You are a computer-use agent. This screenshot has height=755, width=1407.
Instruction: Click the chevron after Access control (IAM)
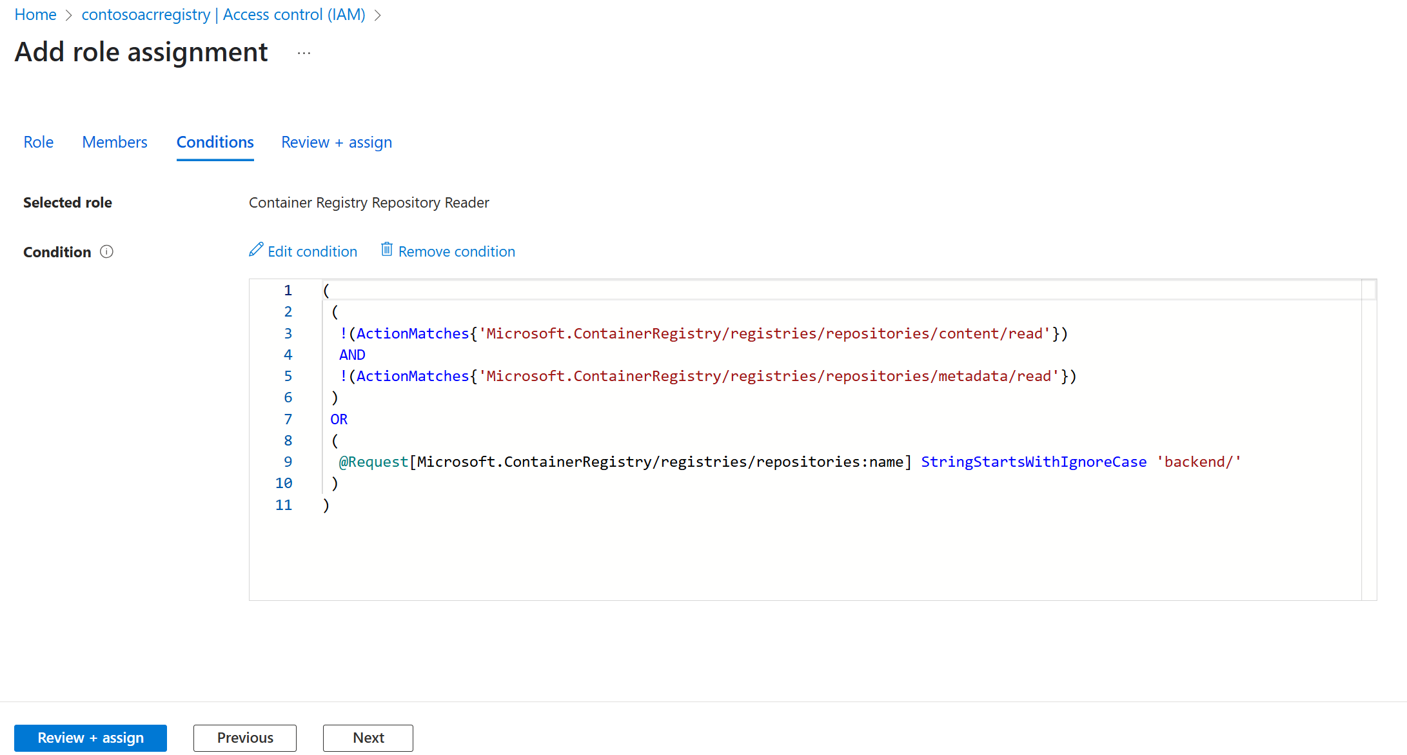tap(378, 15)
